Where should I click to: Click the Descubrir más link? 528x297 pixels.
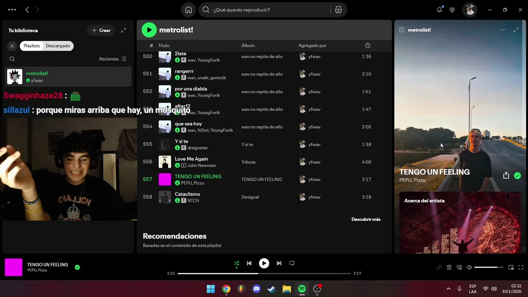click(366, 219)
